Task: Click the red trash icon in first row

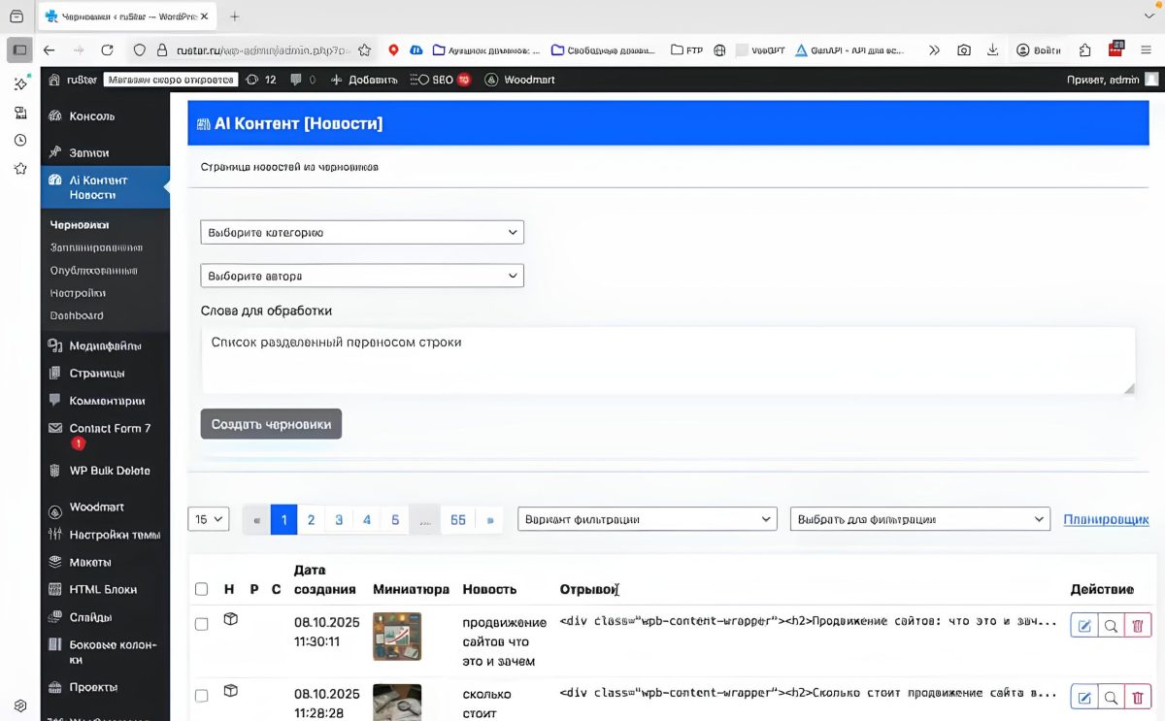Action: click(x=1138, y=625)
